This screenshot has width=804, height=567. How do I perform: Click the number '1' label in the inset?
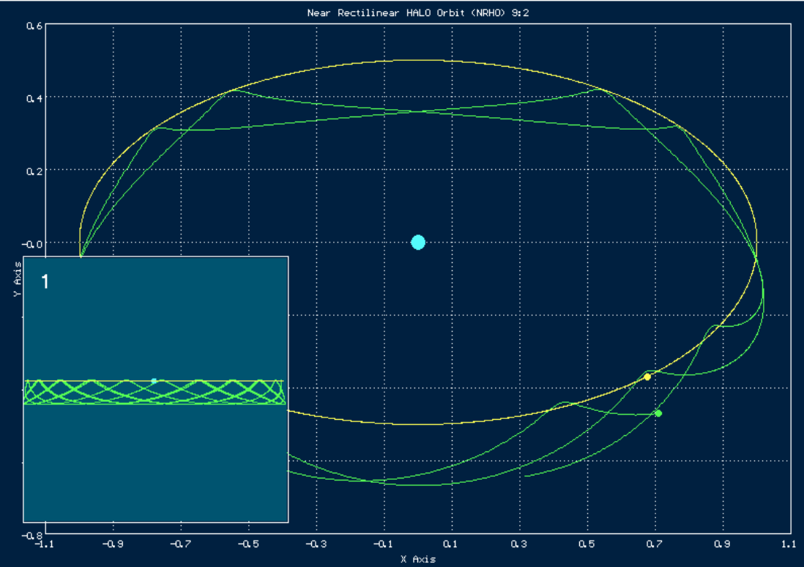(x=45, y=281)
